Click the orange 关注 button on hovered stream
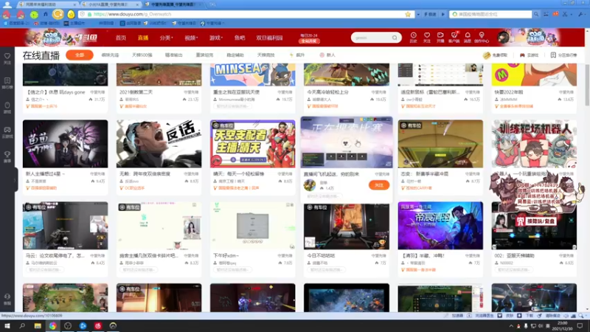 (x=379, y=185)
